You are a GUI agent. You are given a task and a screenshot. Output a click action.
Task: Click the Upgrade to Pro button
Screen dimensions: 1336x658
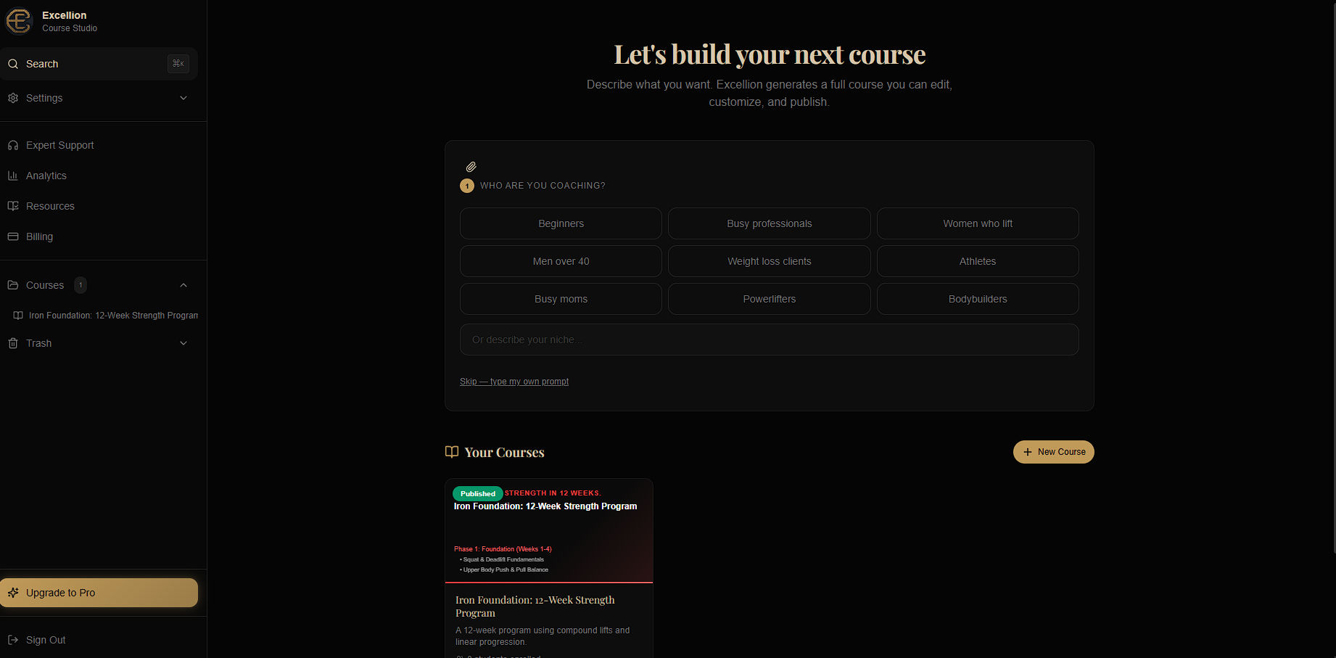(99, 593)
